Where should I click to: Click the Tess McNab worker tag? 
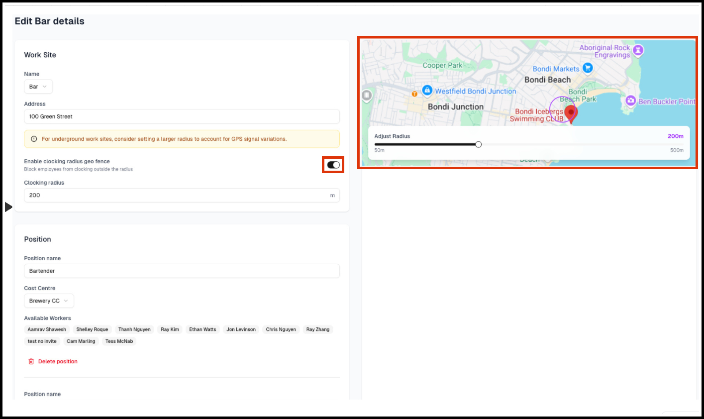pos(119,341)
